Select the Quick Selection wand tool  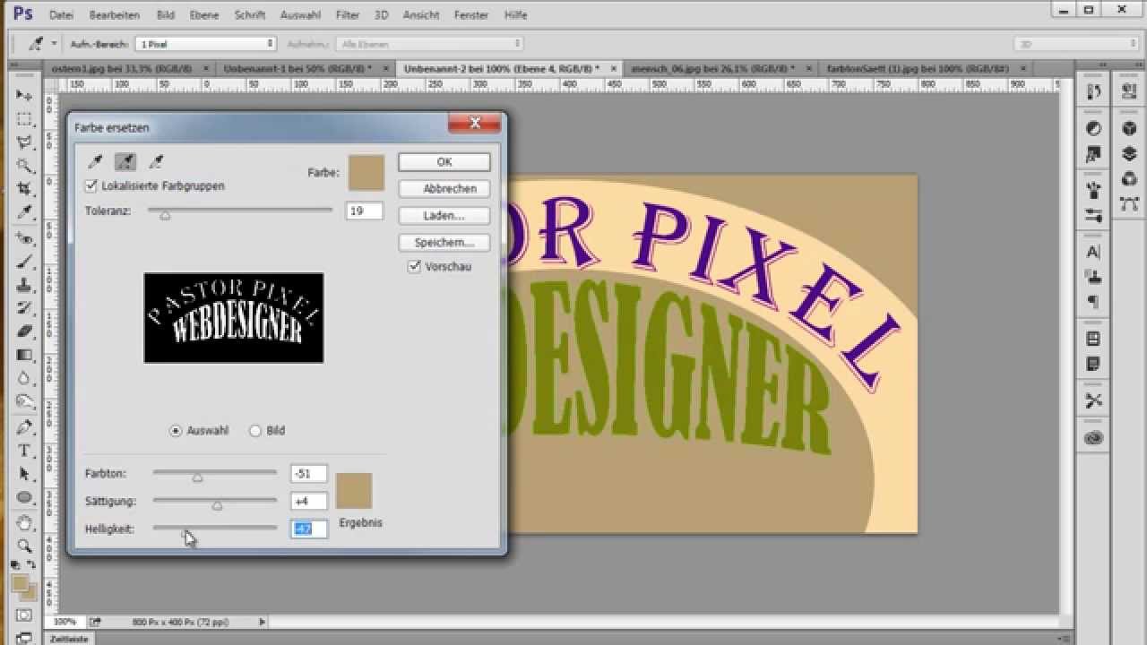24,166
